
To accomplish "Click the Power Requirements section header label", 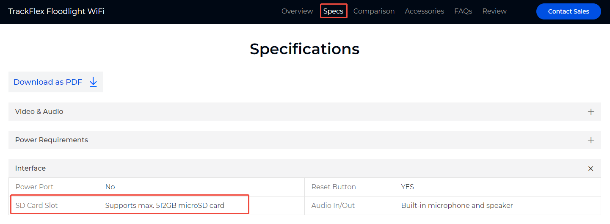I will [x=52, y=140].
